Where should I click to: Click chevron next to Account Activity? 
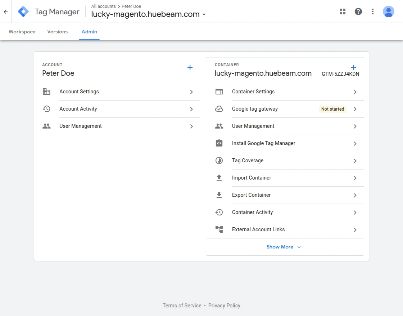[191, 109]
